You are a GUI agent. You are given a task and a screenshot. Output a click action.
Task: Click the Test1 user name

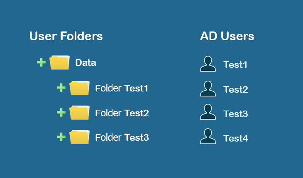[x=235, y=65]
